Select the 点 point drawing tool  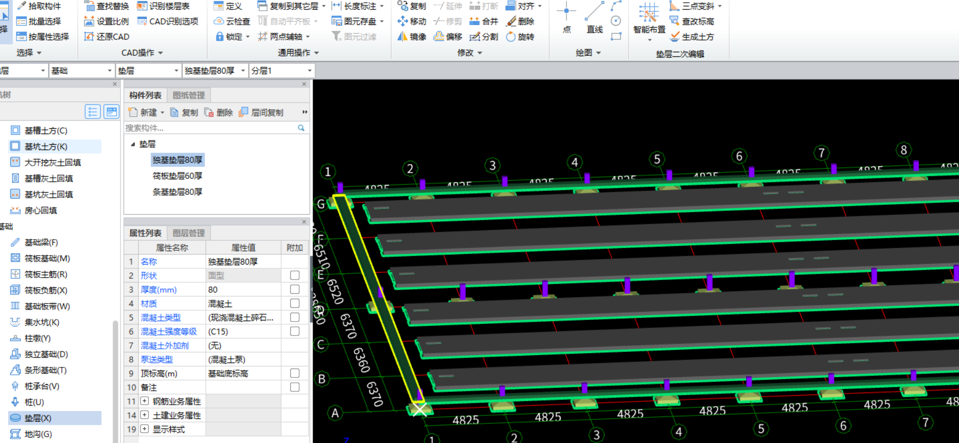[x=566, y=17]
